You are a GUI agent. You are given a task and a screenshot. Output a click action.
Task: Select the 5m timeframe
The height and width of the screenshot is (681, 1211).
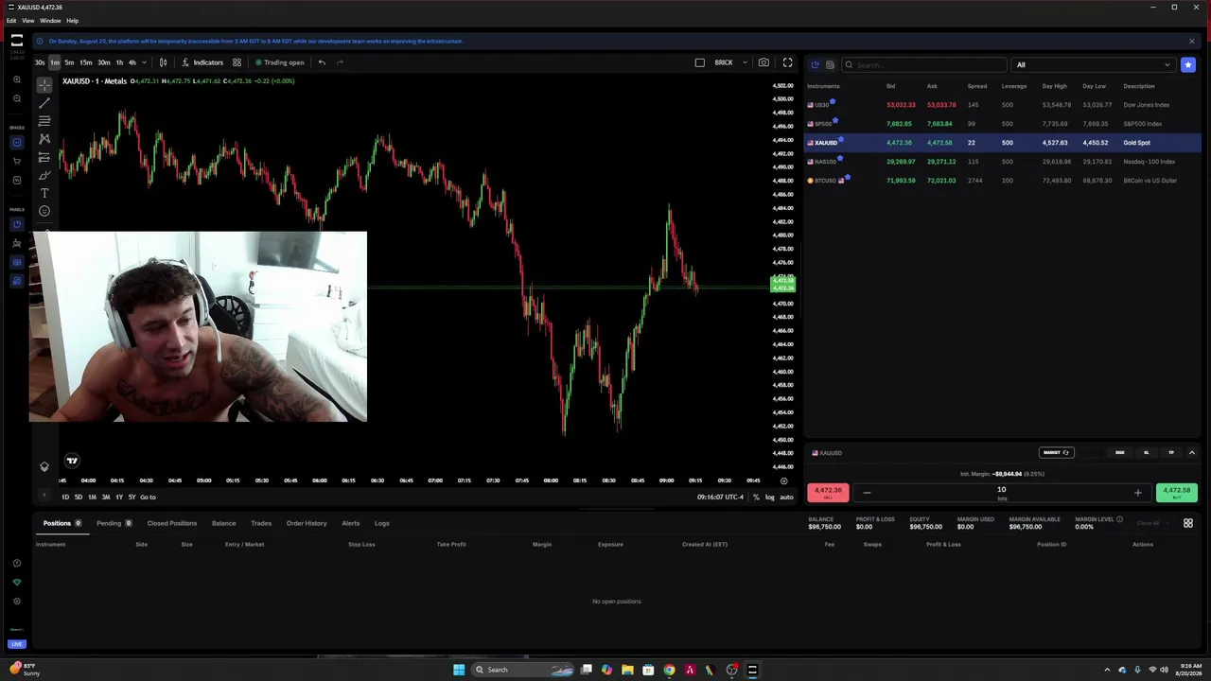69,62
